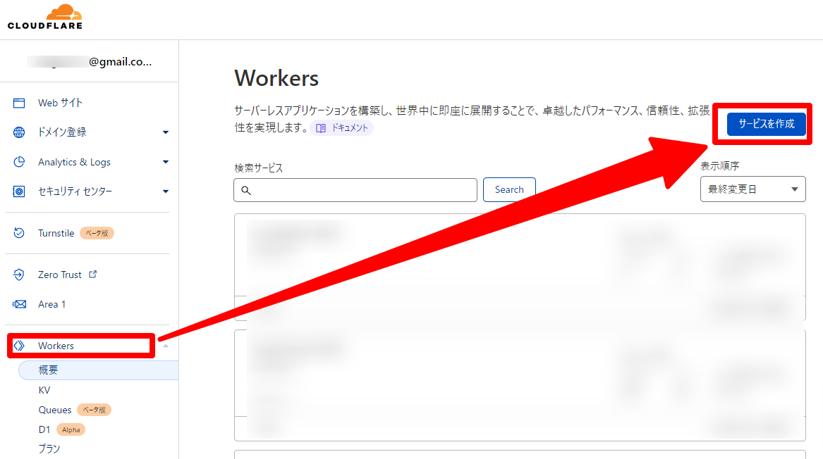Open the 最終変更日 sort dropdown
This screenshot has height=459, width=823.
point(752,189)
